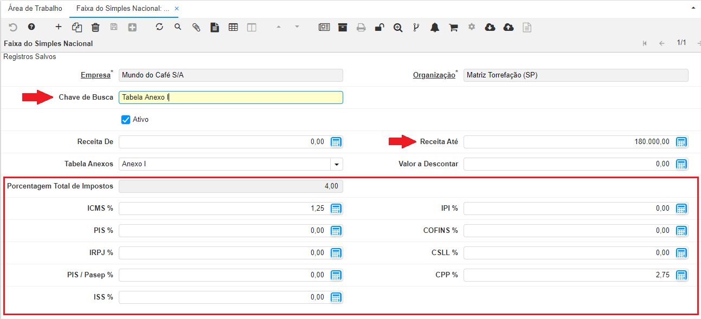
Task: Open Attachments with the paperclip icon
Action: (x=196, y=27)
